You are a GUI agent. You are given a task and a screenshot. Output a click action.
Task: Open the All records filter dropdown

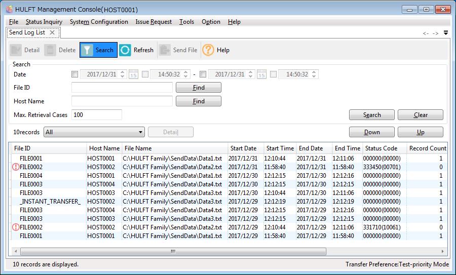[x=94, y=132]
